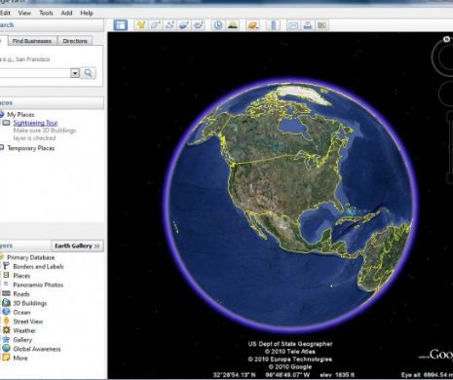453x380 pixels.
Task: Click the compass North 'N' marker
Action: 446,39
